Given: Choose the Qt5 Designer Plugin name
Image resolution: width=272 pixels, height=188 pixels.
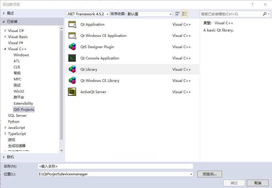Looking at the screenshot, I should tap(97, 47).
